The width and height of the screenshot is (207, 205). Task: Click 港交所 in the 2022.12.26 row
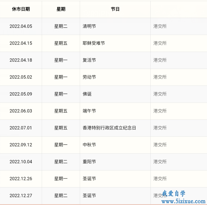[x=160, y=179]
